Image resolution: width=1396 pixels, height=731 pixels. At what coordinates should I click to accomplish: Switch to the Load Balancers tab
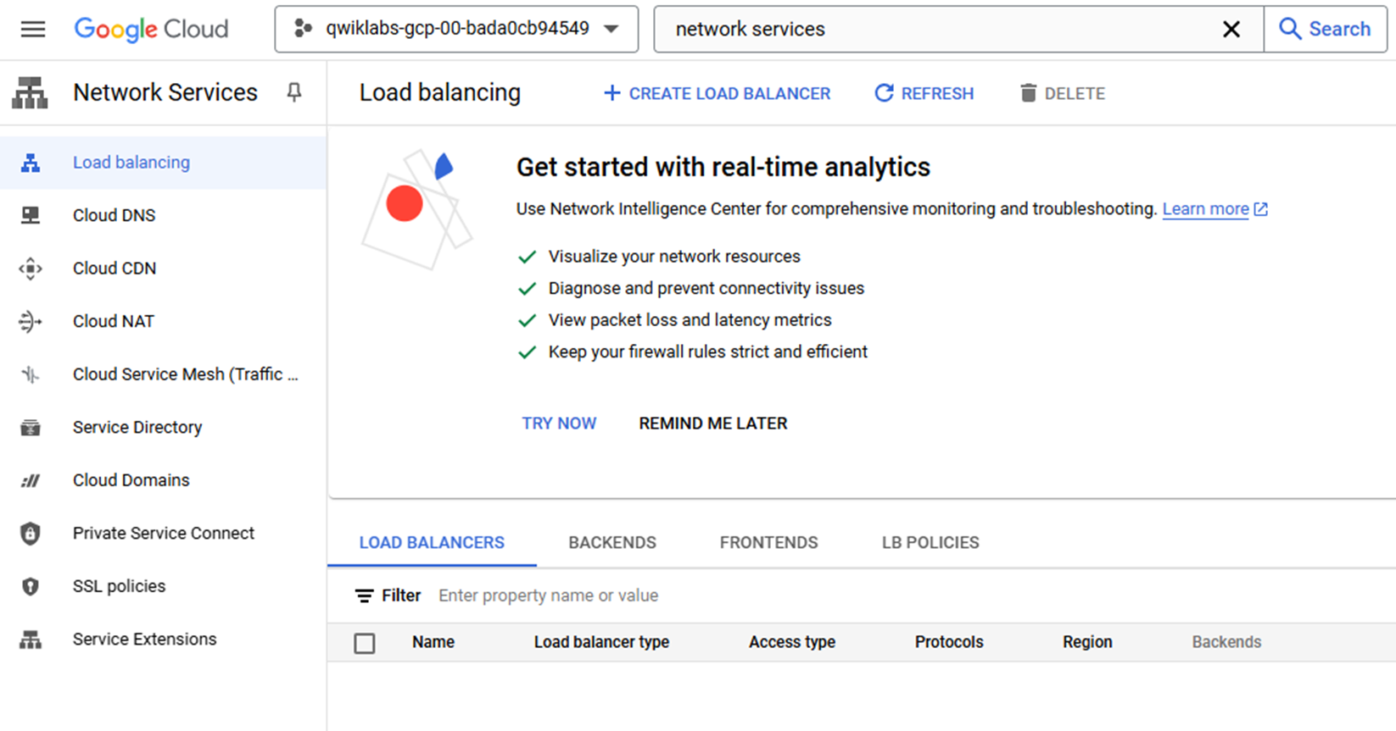point(432,543)
